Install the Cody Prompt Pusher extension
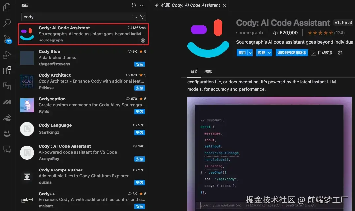 pos(140,182)
